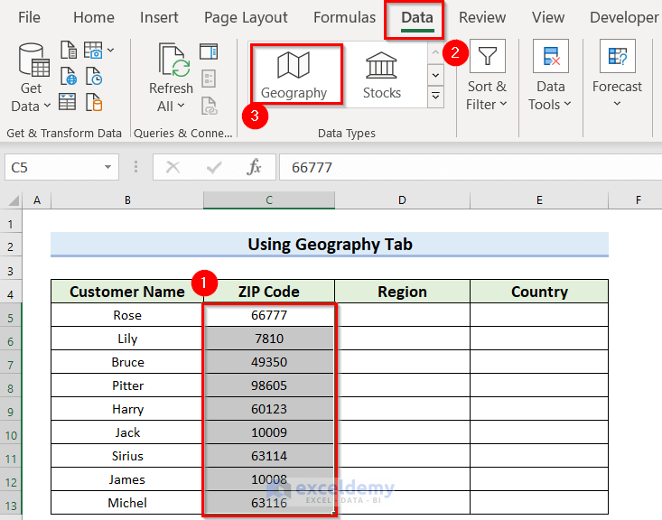The image size is (662, 520).
Task: Click the From Text/CSV icon
Action: click(x=69, y=50)
